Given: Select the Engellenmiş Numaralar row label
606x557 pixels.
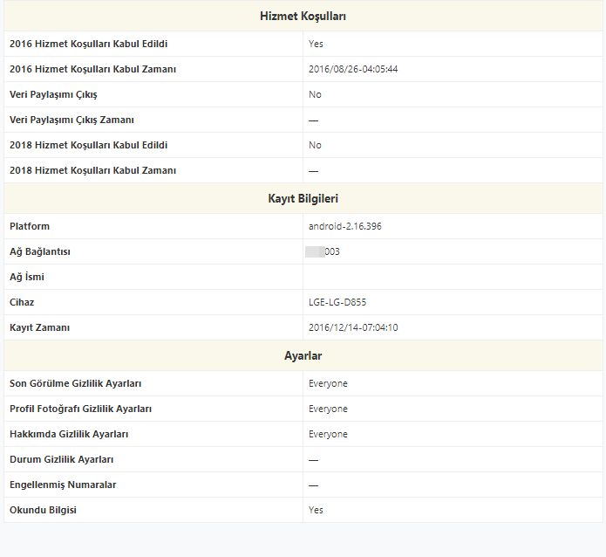Looking at the screenshot, I should point(63,485).
